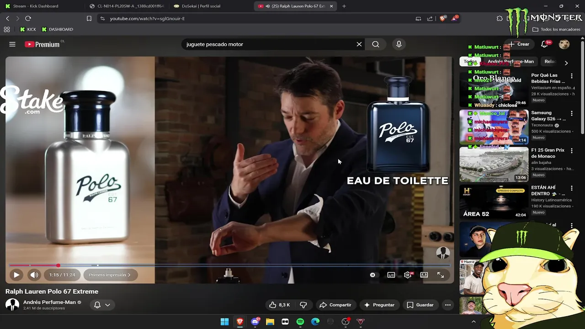585x329 pixels.
Task: Open the browser tab groups grid icon
Action: click(x=7, y=29)
